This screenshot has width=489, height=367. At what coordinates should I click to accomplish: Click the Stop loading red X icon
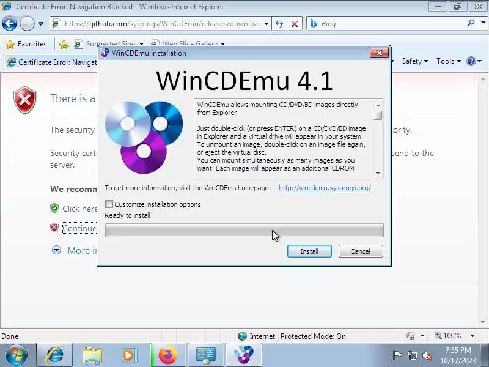coord(295,24)
